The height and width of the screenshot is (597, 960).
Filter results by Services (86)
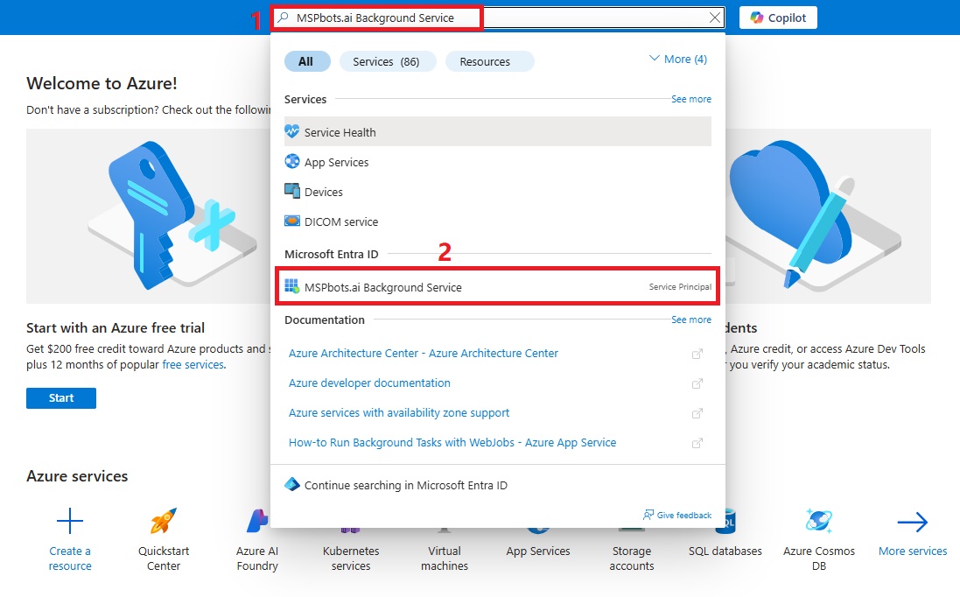[x=386, y=61]
